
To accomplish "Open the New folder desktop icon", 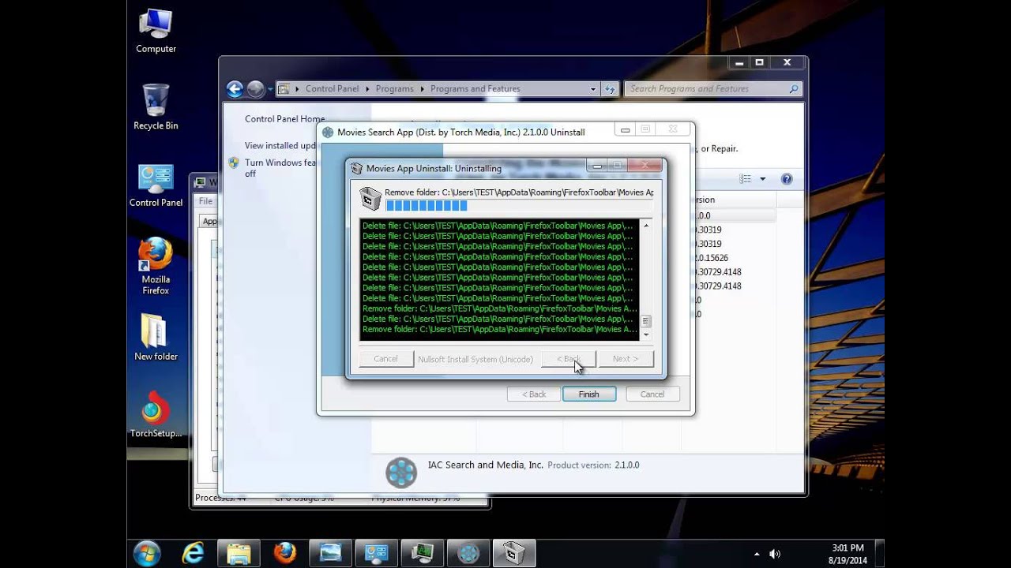I will (156, 338).
